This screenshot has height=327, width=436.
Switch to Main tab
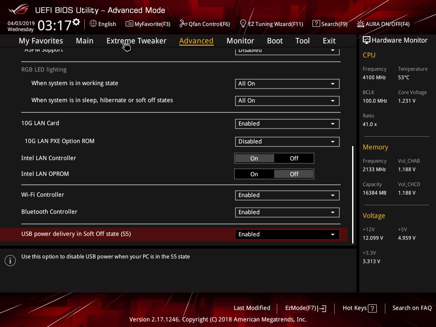click(85, 40)
